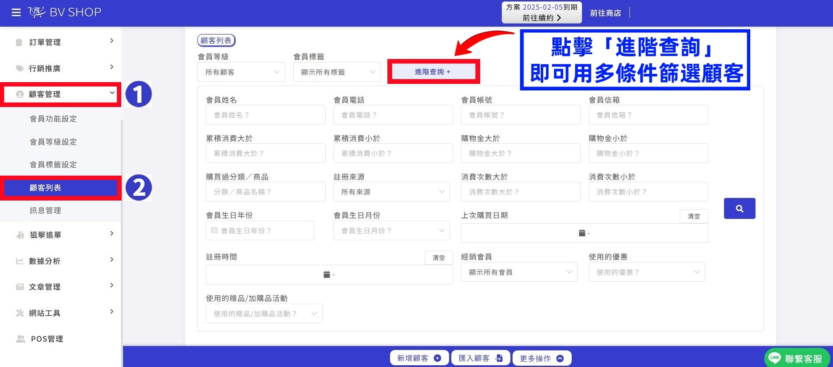Viewport: 833px width, 367px height.
Task: Click the 會員帳號 input field
Action: click(521, 115)
